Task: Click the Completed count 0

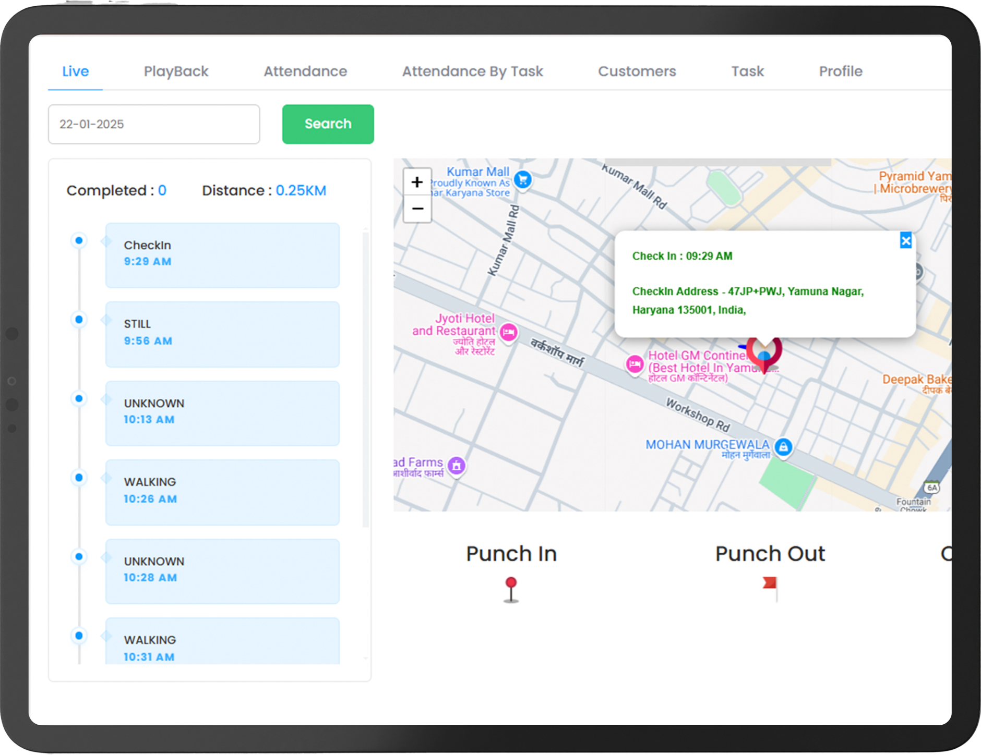Action: tap(162, 190)
